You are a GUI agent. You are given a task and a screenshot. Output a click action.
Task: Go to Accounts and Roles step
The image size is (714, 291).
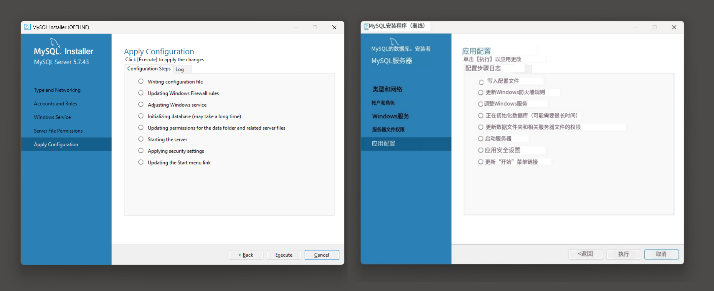55,103
